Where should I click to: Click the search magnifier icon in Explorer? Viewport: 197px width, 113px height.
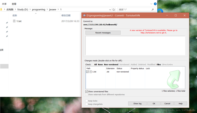click(x=153, y=10)
